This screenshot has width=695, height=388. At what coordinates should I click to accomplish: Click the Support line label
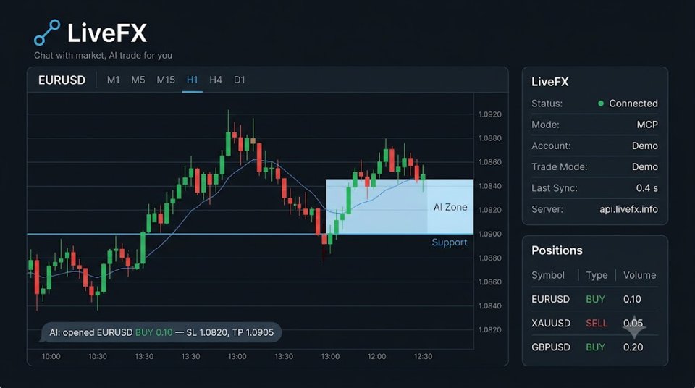(x=450, y=242)
